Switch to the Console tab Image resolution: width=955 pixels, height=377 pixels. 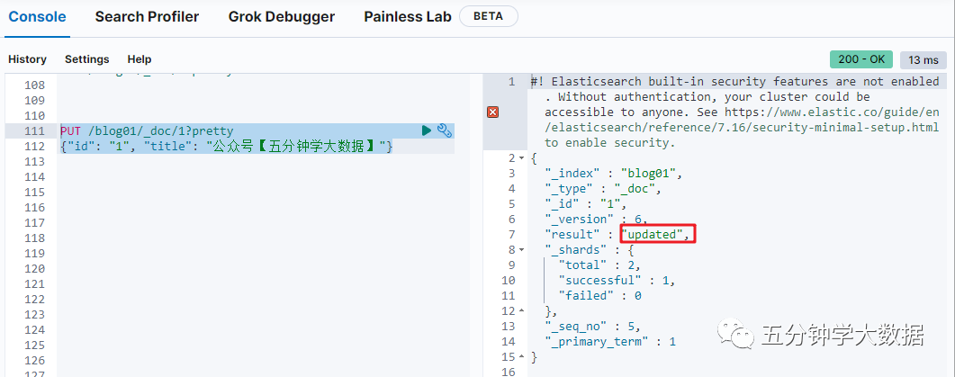tap(38, 16)
